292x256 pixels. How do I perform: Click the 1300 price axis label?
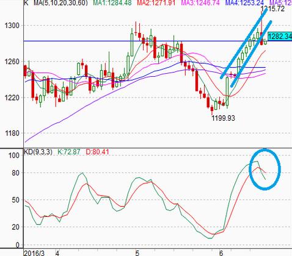pyautogui.click(x=12, y=26)
